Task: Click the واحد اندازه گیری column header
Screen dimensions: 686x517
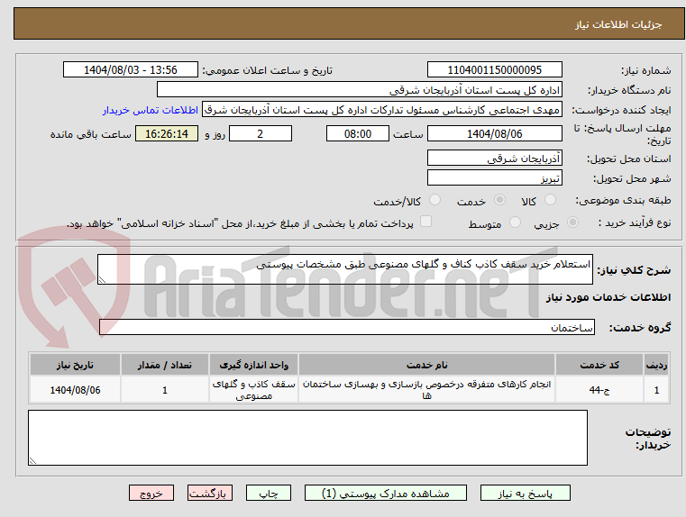Action: 253,365
